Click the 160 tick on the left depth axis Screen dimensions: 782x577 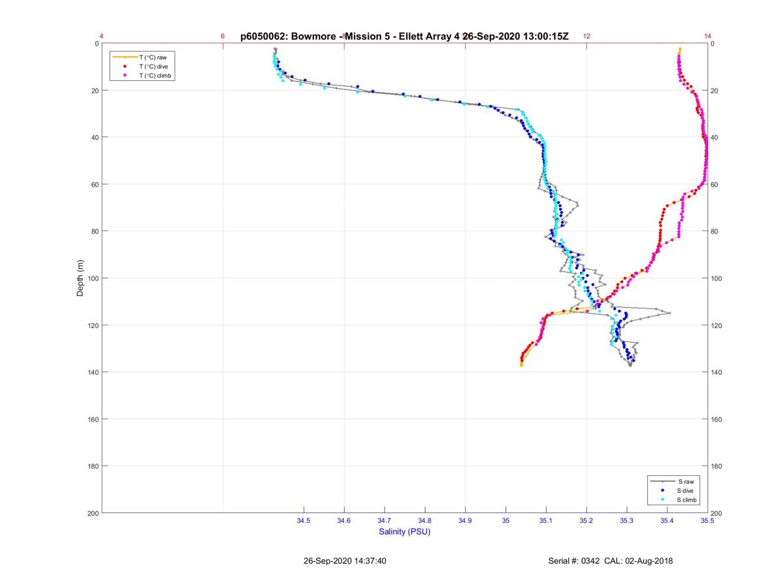pos(93,419)
